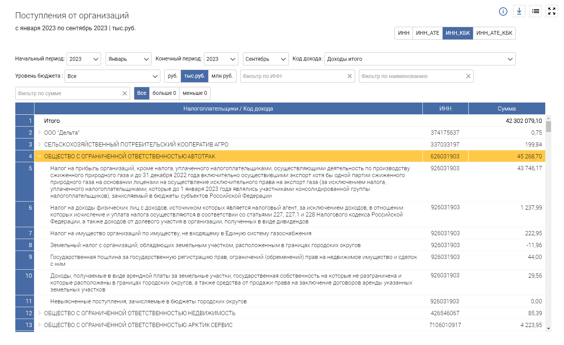Toggle fullscreen mode icon
Viewport: 564px width, 345px height.
tap(552, 11)
